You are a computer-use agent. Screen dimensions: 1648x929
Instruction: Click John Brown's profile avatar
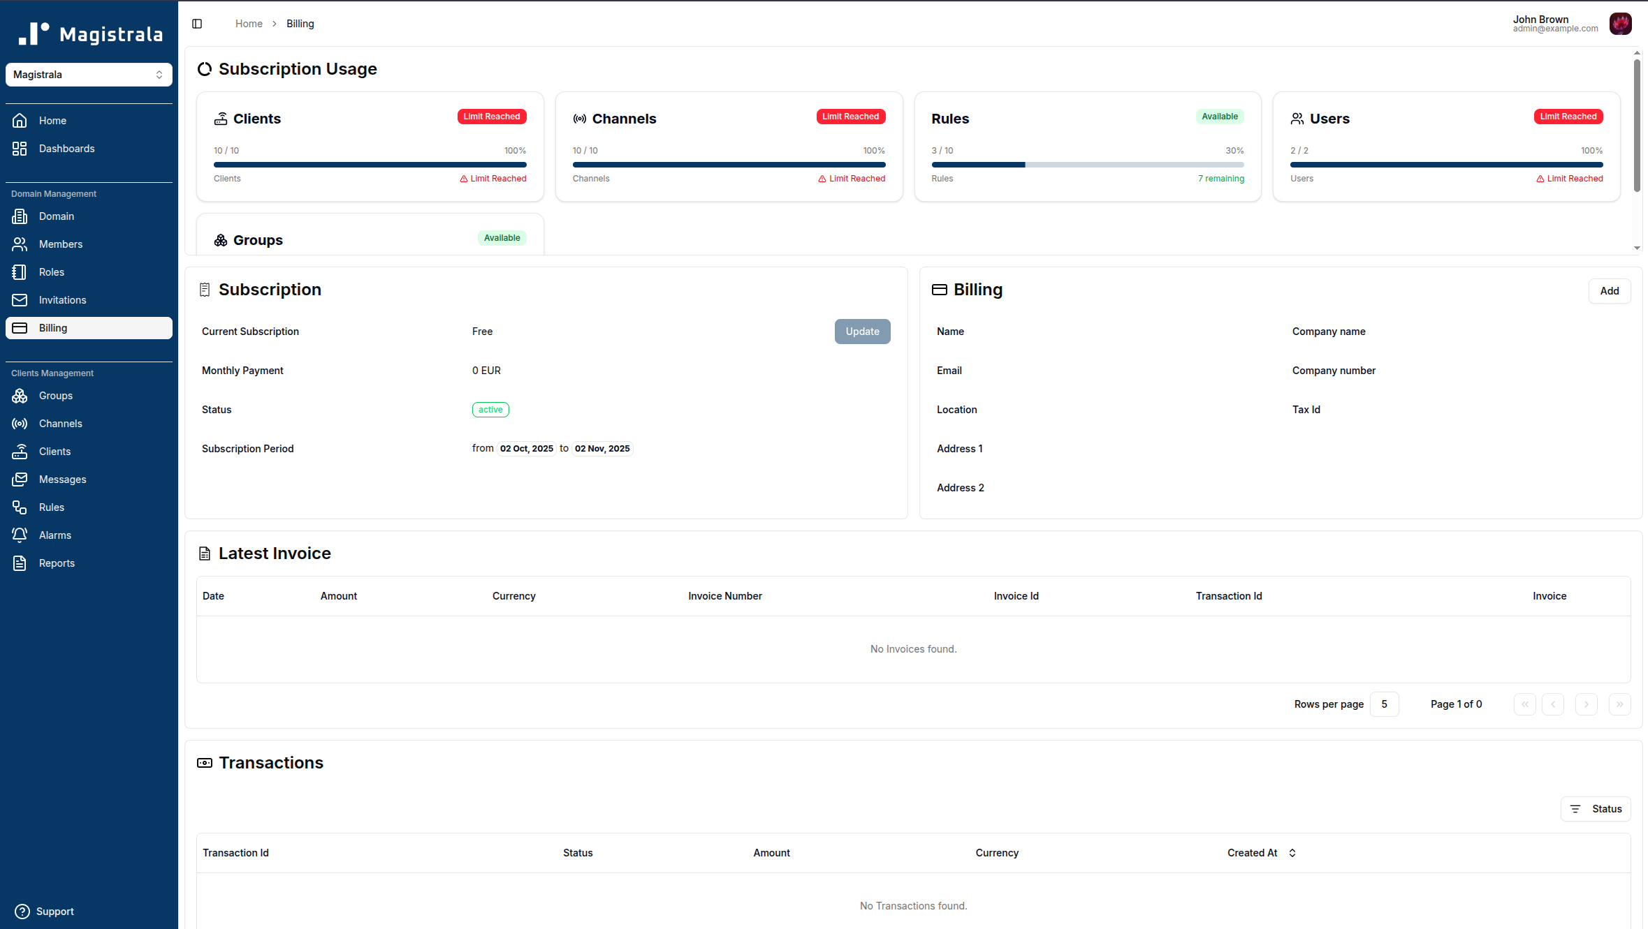coord(1621,23)
